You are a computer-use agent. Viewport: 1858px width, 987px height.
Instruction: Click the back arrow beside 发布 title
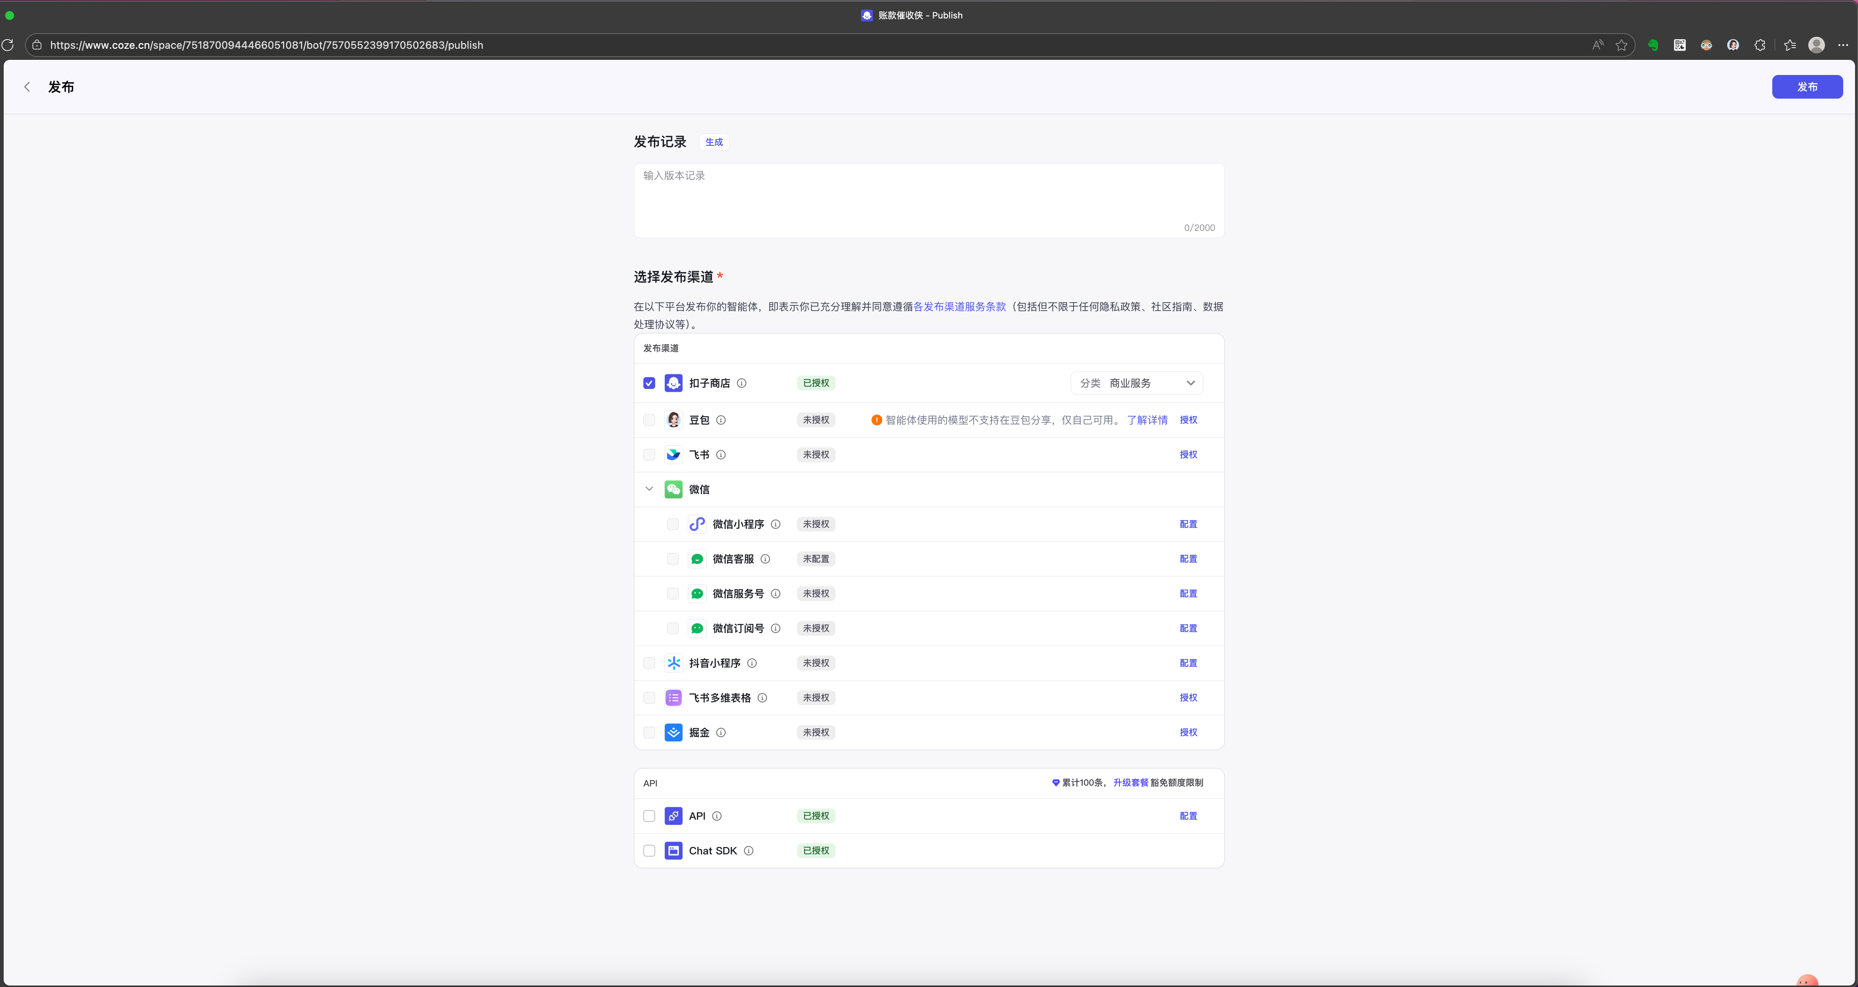coord(27,86)
